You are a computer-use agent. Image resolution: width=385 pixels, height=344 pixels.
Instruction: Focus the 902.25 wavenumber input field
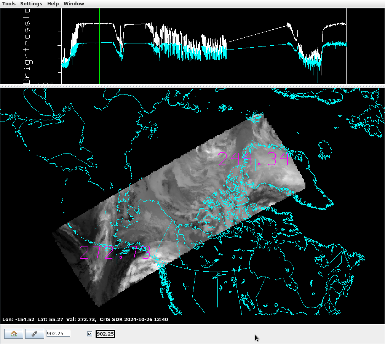(x=58, y=334)
